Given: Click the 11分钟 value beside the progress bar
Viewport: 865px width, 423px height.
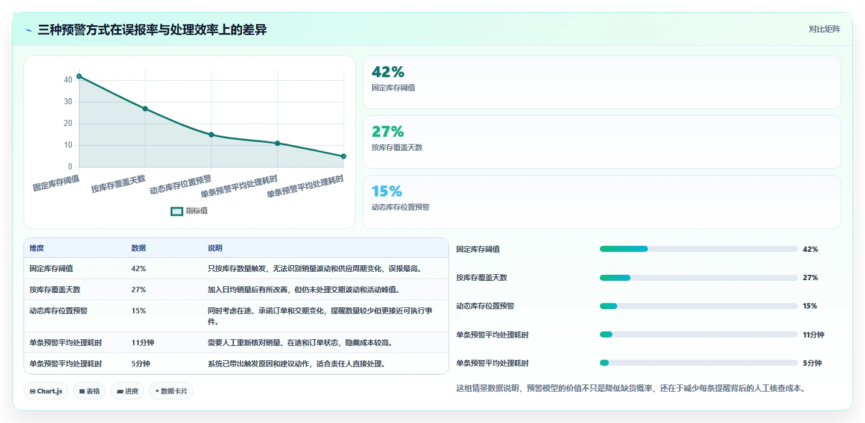Looking at the screenshot, I should tap(814, 335).
